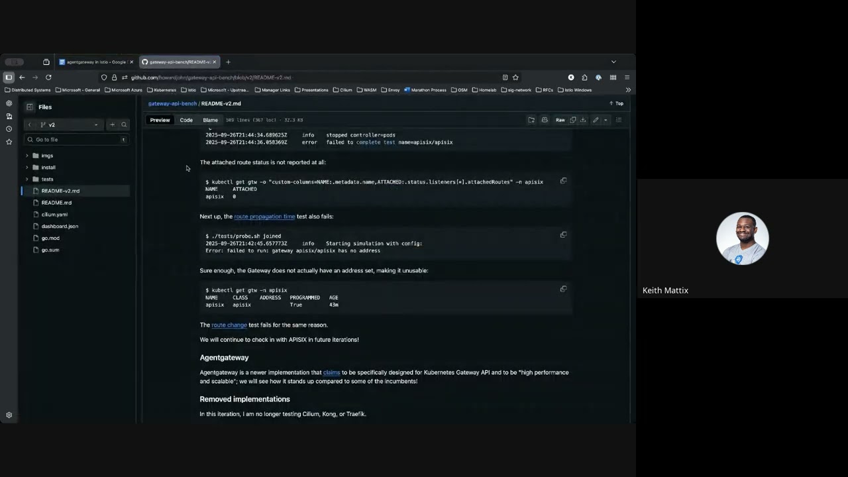The image size is (848, 477).
Task: Open the document outline list icon
Action: tap(619, 121)
